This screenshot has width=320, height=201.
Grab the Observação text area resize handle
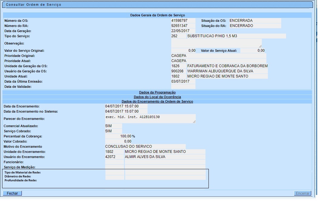(x=260, y=46)
